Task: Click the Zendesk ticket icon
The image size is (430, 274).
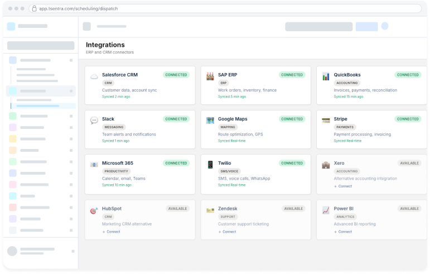Action: pos(210,210)
